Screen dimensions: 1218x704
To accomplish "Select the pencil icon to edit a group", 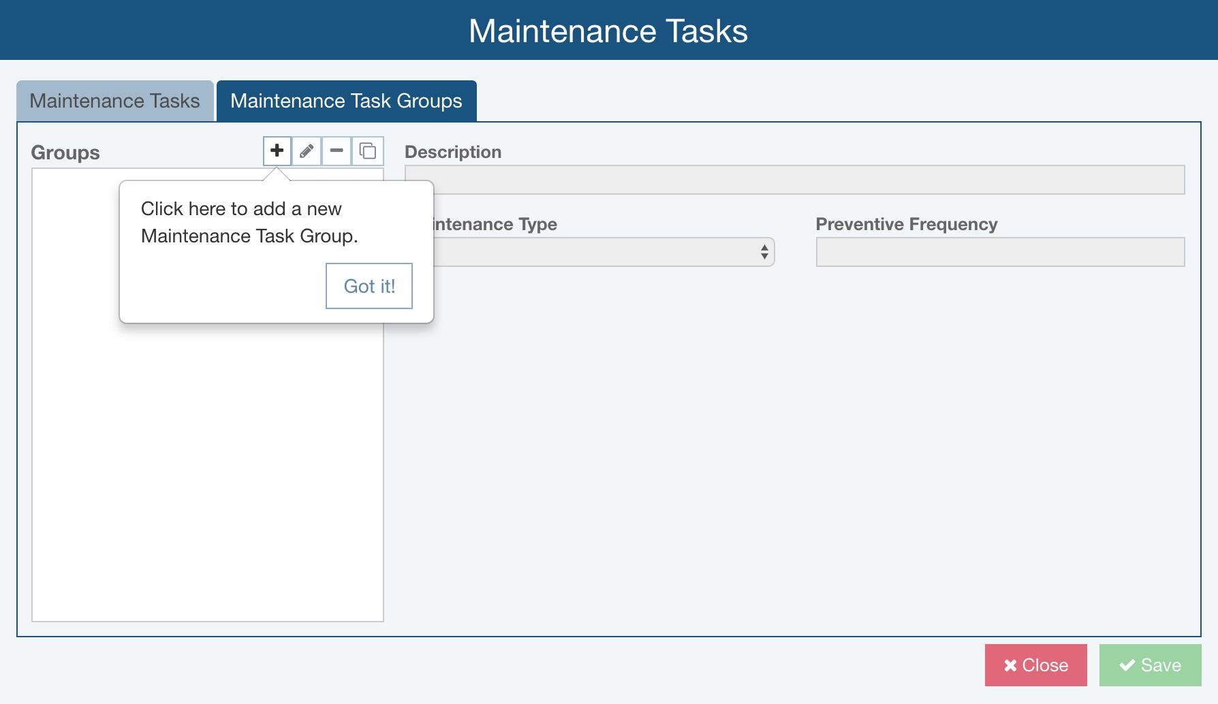I will coord(307,151).
